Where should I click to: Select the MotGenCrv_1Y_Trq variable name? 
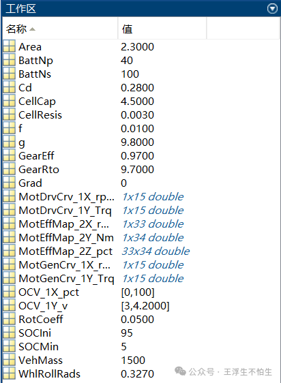tap(67, 279)
